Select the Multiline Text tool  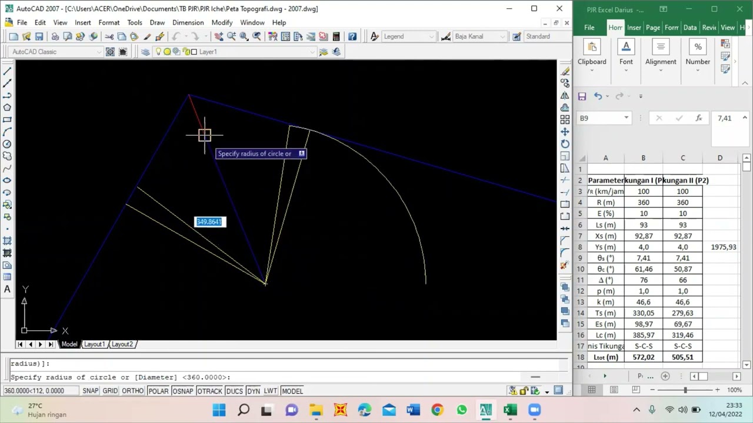click(x=7, y=289)
